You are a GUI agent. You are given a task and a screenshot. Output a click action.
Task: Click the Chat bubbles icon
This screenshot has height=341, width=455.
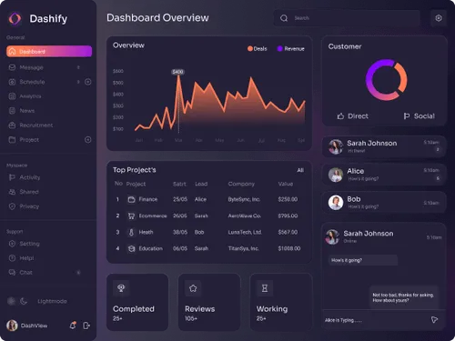tap(12, 273)
